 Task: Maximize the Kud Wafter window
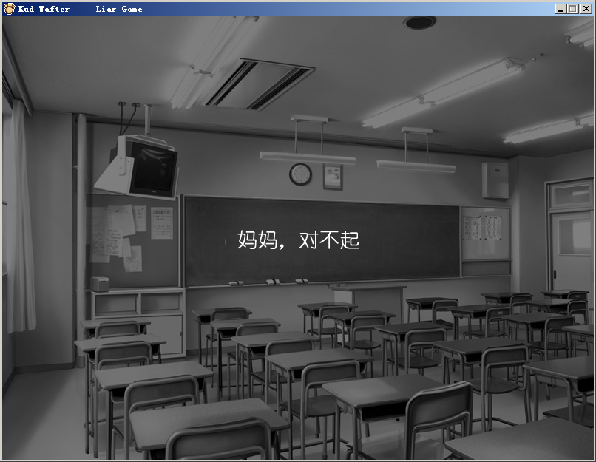click(x=572, y=9)
